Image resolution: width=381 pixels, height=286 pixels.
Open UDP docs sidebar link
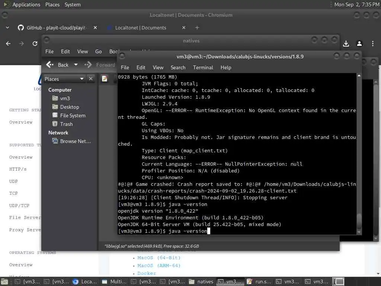[x=13, y=181]
